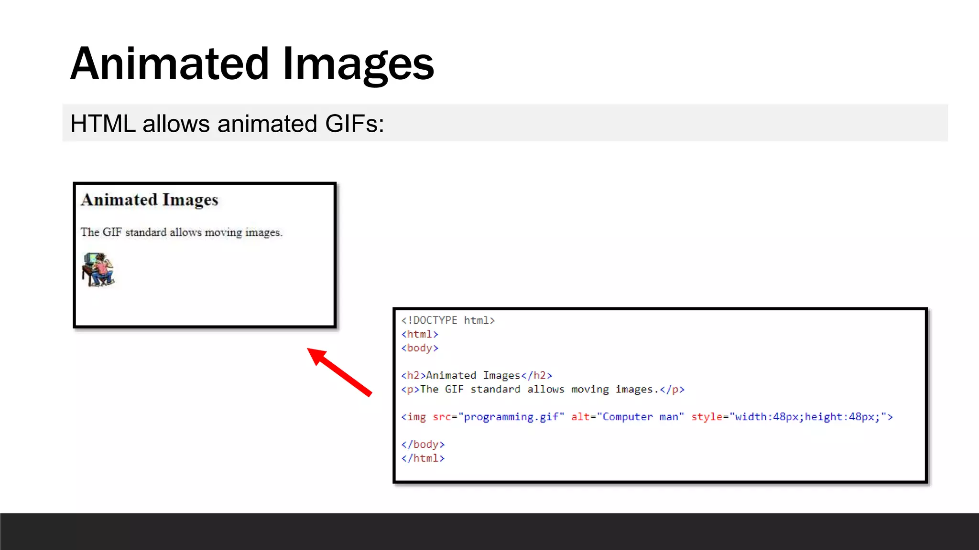Click the <!DOCTYPE html> code line
Viewport: 979px width, 550px height.
point(448,320)
